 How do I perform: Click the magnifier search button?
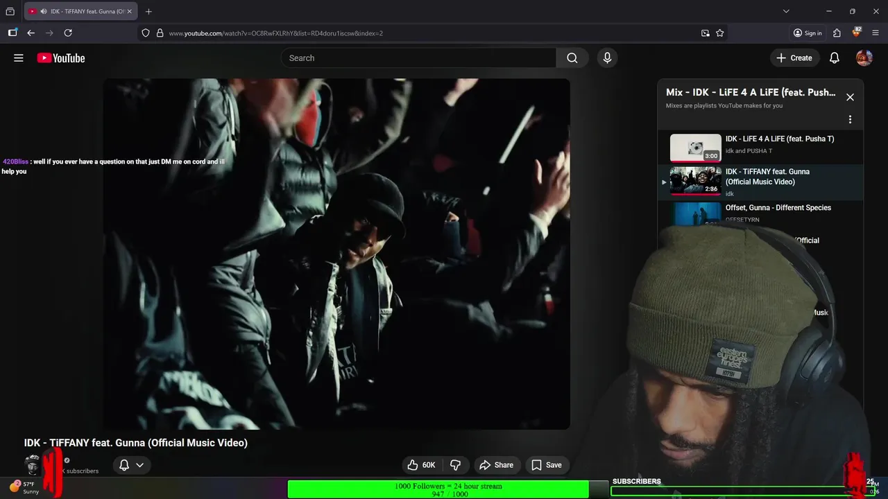point(572,58)
